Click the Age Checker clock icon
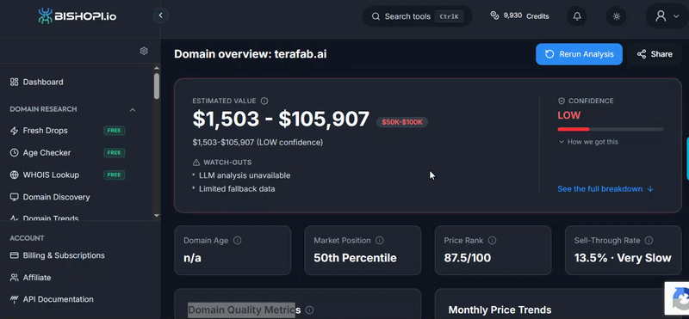 (x=14, y=153)
